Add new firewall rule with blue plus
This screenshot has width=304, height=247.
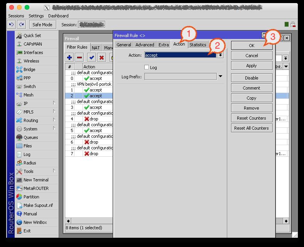(69, 58)
